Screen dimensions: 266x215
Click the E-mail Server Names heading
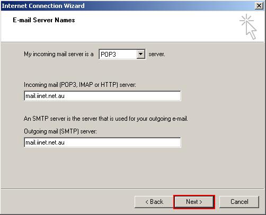tap(44, 20)
